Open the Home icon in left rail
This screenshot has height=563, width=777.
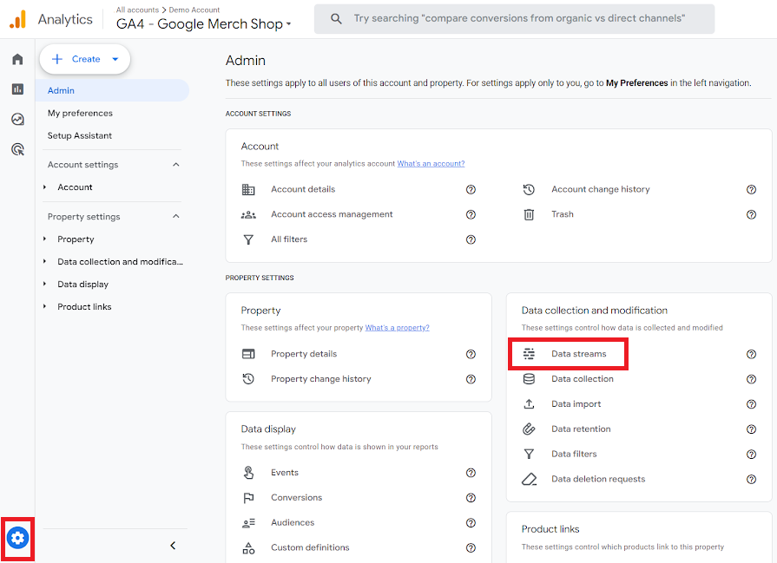point(18,59)
